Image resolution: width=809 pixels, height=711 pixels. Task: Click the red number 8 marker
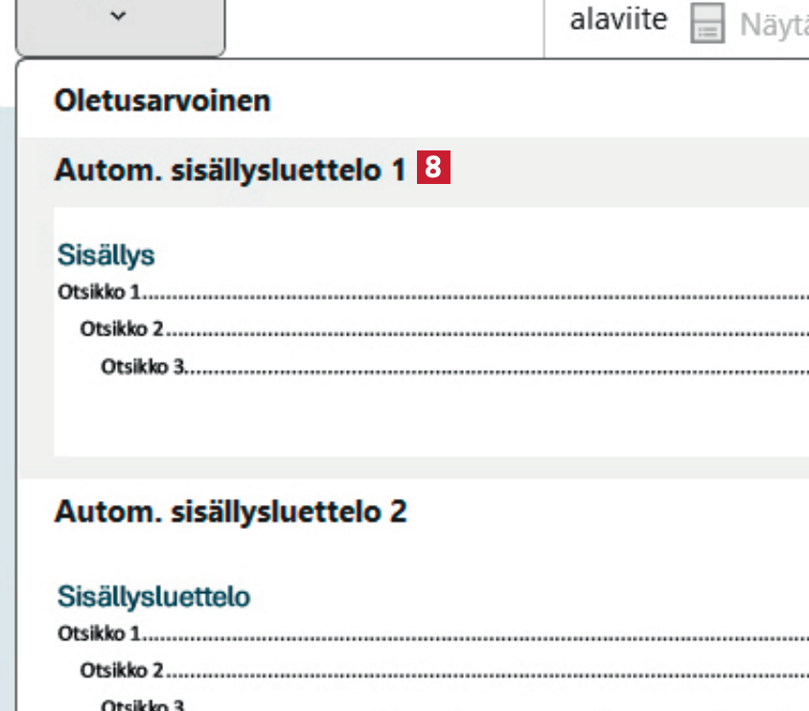tap(433, 169)
